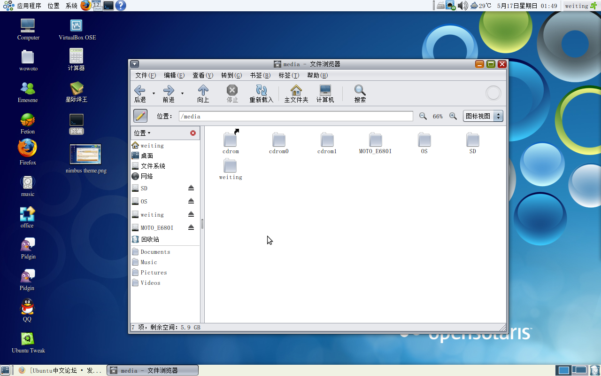601x376 pixels.
Task: Open window menu arrow in title bar
Action: (x=135, y=64)
